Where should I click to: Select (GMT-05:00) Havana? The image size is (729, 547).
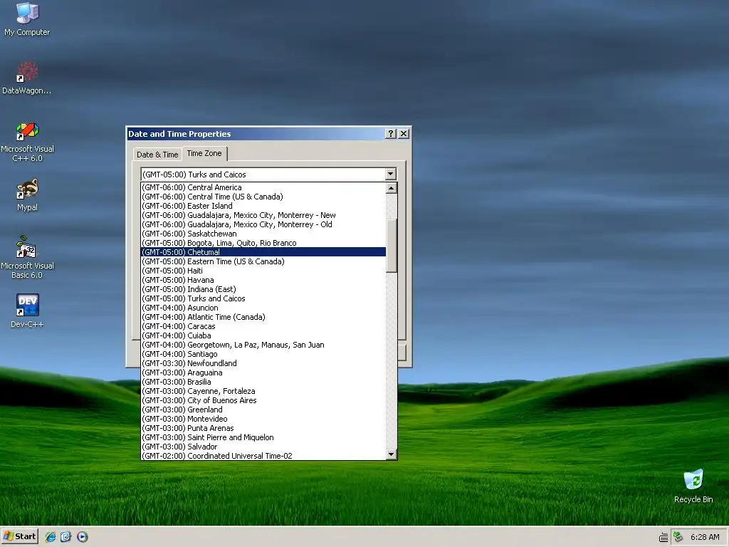(263, 280)
